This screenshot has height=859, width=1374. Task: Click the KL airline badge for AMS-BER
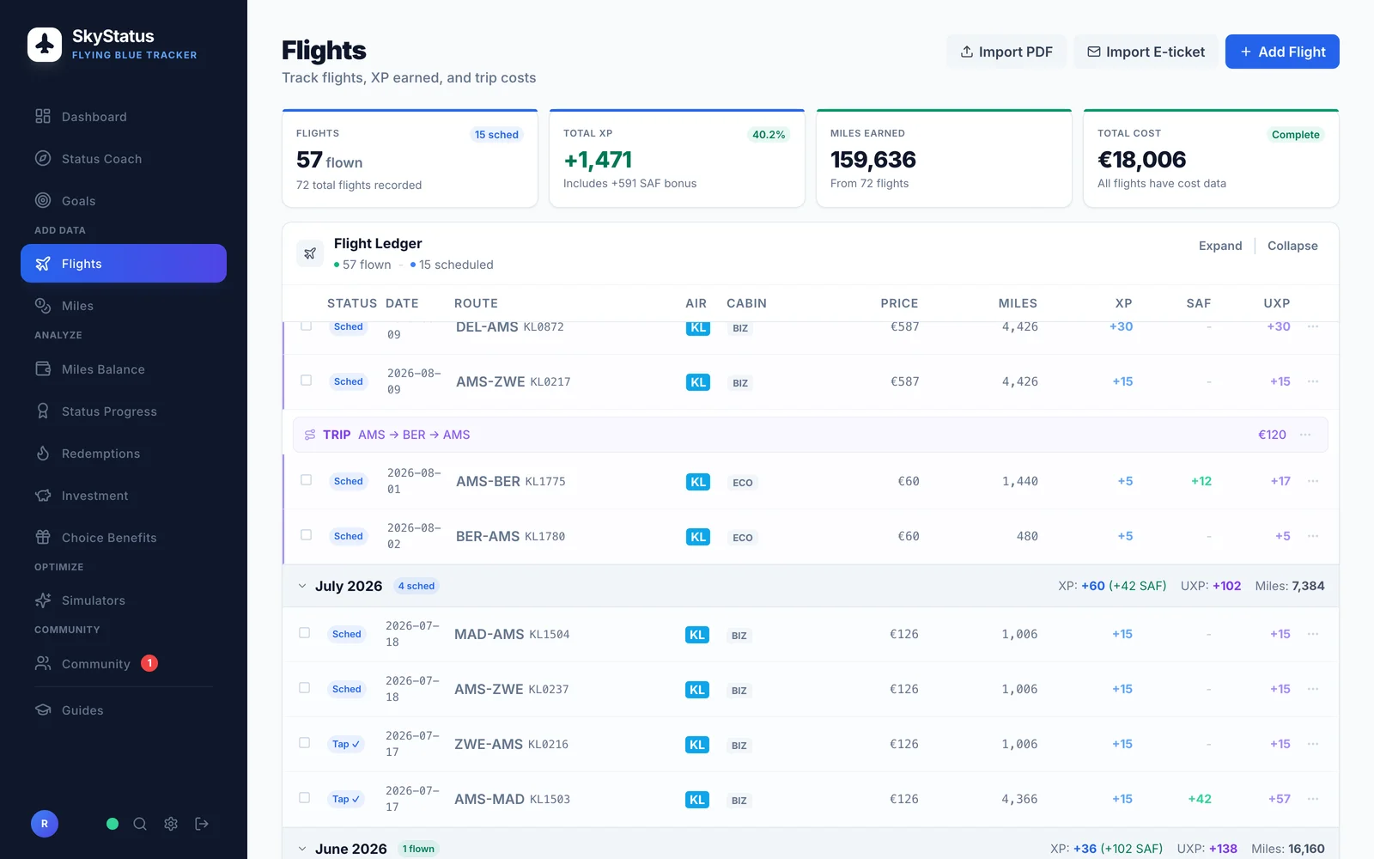click(698, 482)
